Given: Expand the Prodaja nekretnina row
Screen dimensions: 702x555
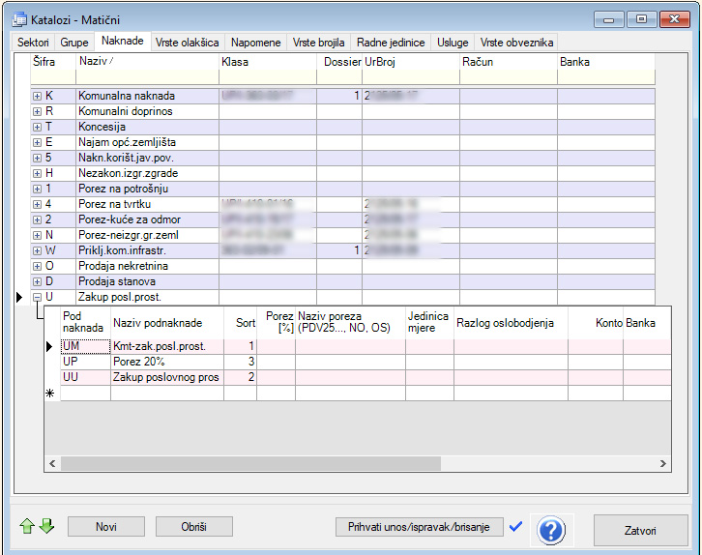Looking at the screenshot, I should [x=37, y=266].
